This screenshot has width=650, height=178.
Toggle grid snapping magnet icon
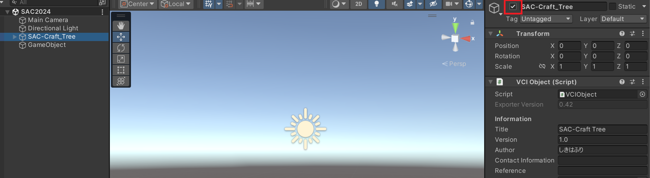tap(229, 4)
